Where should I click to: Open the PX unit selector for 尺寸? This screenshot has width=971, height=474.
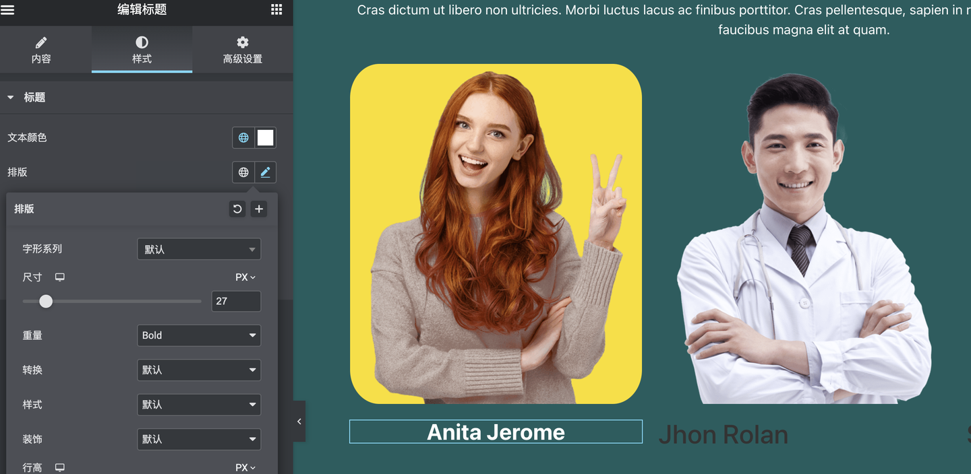coord(245,277)
